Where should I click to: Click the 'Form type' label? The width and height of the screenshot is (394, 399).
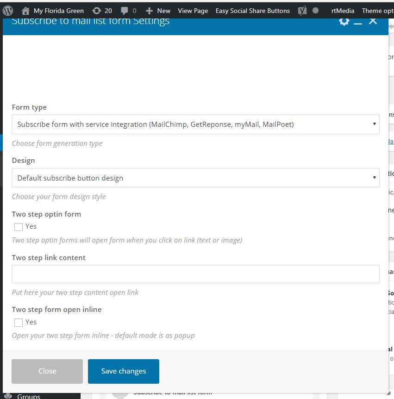pos(29,107)
